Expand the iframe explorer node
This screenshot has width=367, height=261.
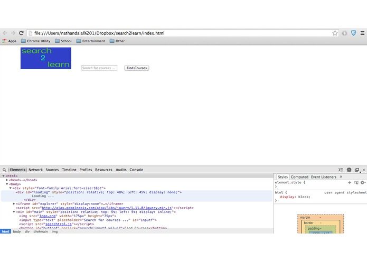pyautogui.click(x=14, y=203)
